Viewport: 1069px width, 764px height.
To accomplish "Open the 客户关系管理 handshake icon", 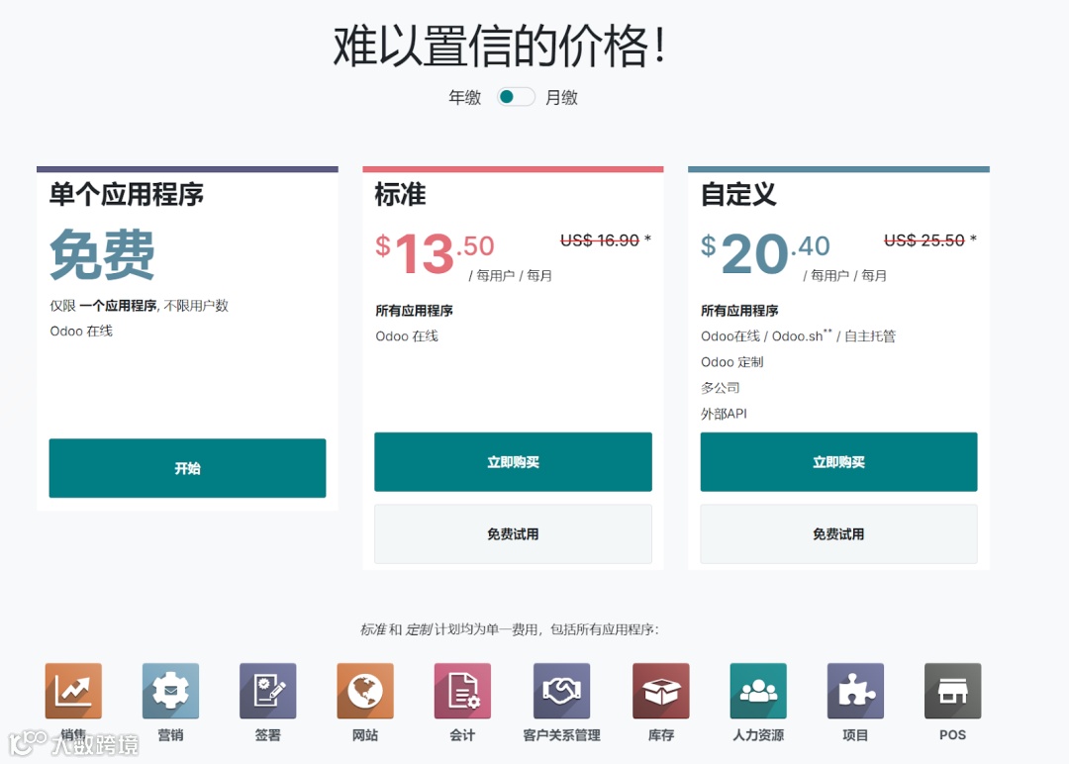I will 562,691.
